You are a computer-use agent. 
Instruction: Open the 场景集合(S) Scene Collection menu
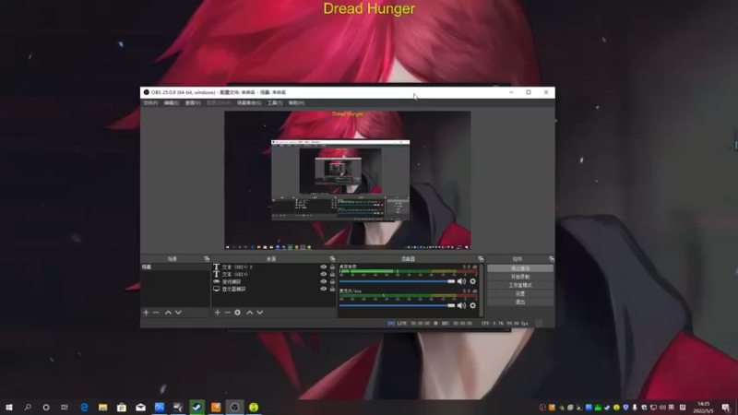coord(249,102)
